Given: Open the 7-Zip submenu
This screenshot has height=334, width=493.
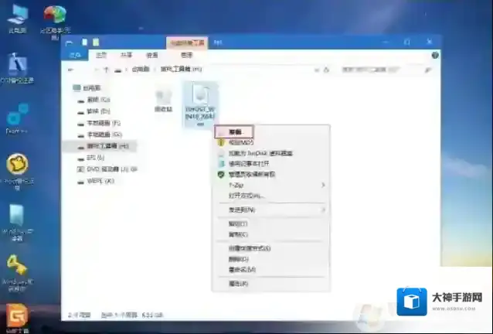Looking at the screenshot, I should coord(240,186).
